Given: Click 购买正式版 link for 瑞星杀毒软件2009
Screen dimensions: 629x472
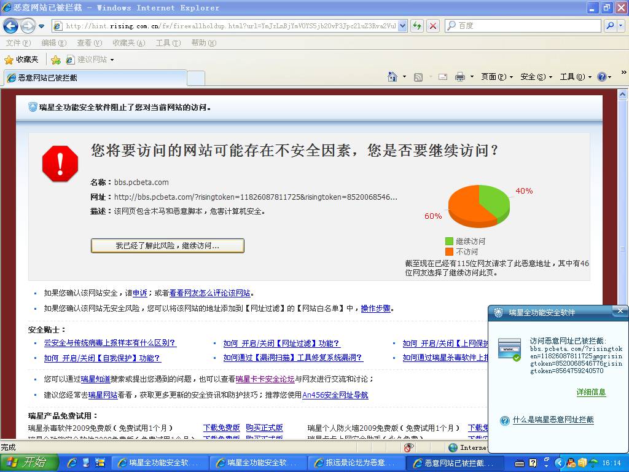Looking at the screenshot, I should [264, 428].
